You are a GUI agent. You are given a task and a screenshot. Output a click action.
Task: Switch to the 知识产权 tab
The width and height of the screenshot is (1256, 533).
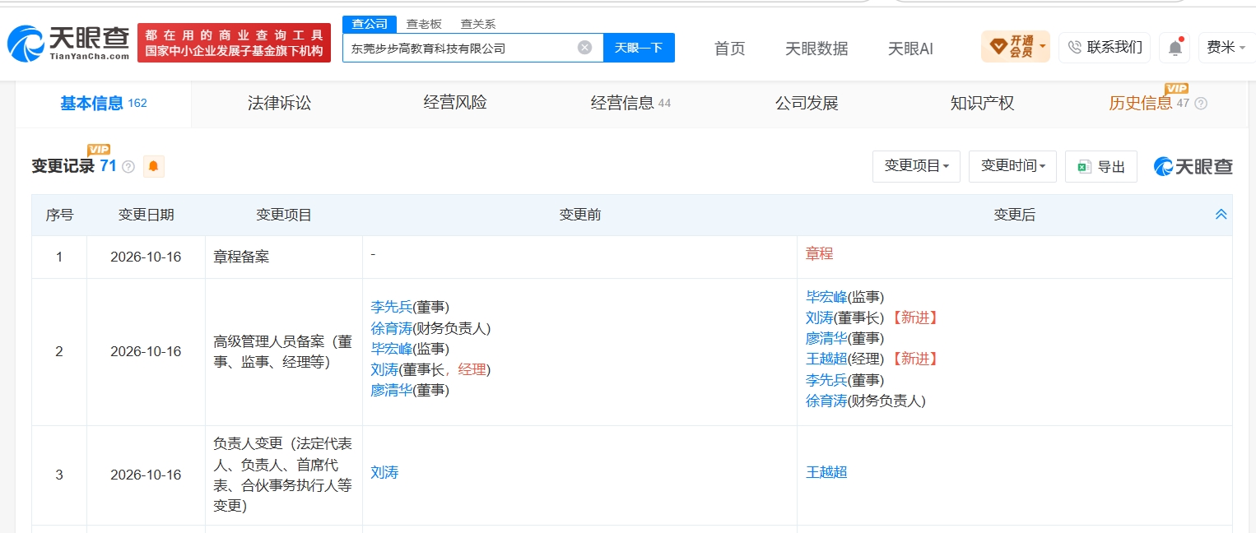(x=982, y=104)
